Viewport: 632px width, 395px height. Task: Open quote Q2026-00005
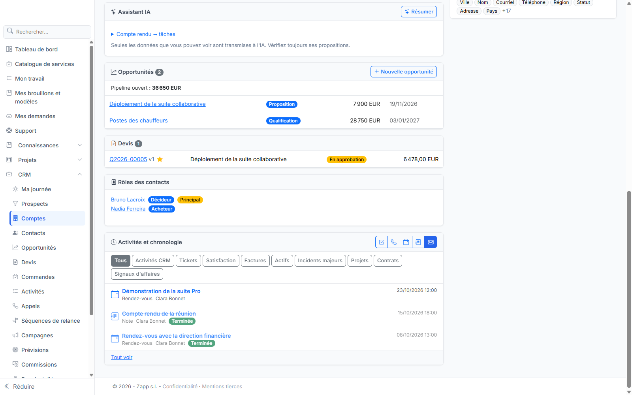pos(128,160)
